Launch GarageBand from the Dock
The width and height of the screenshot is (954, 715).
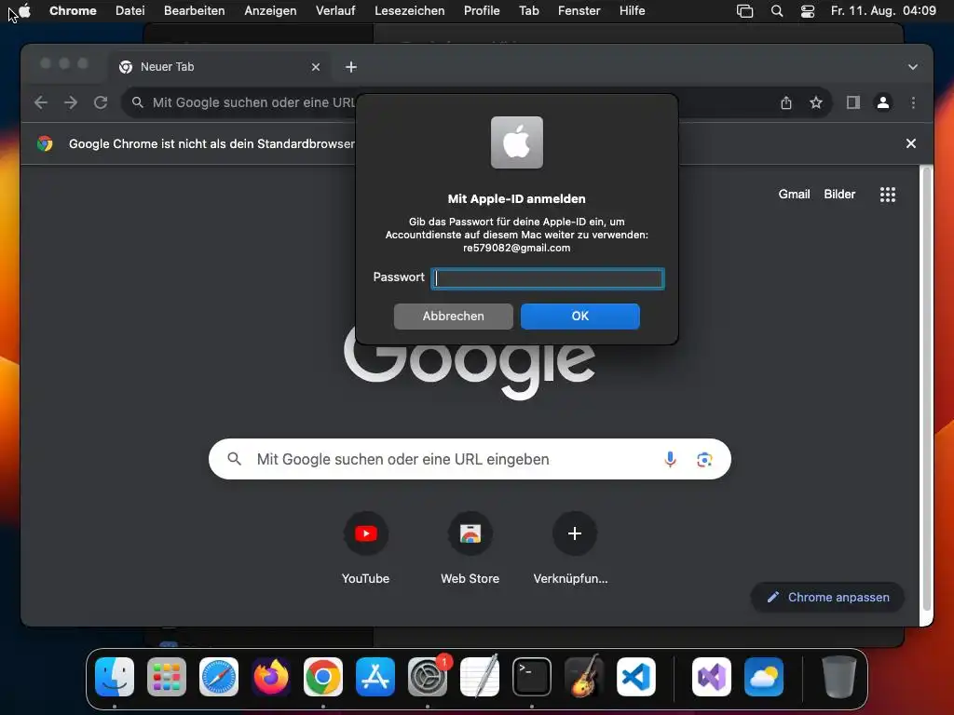tap(584, 677)
